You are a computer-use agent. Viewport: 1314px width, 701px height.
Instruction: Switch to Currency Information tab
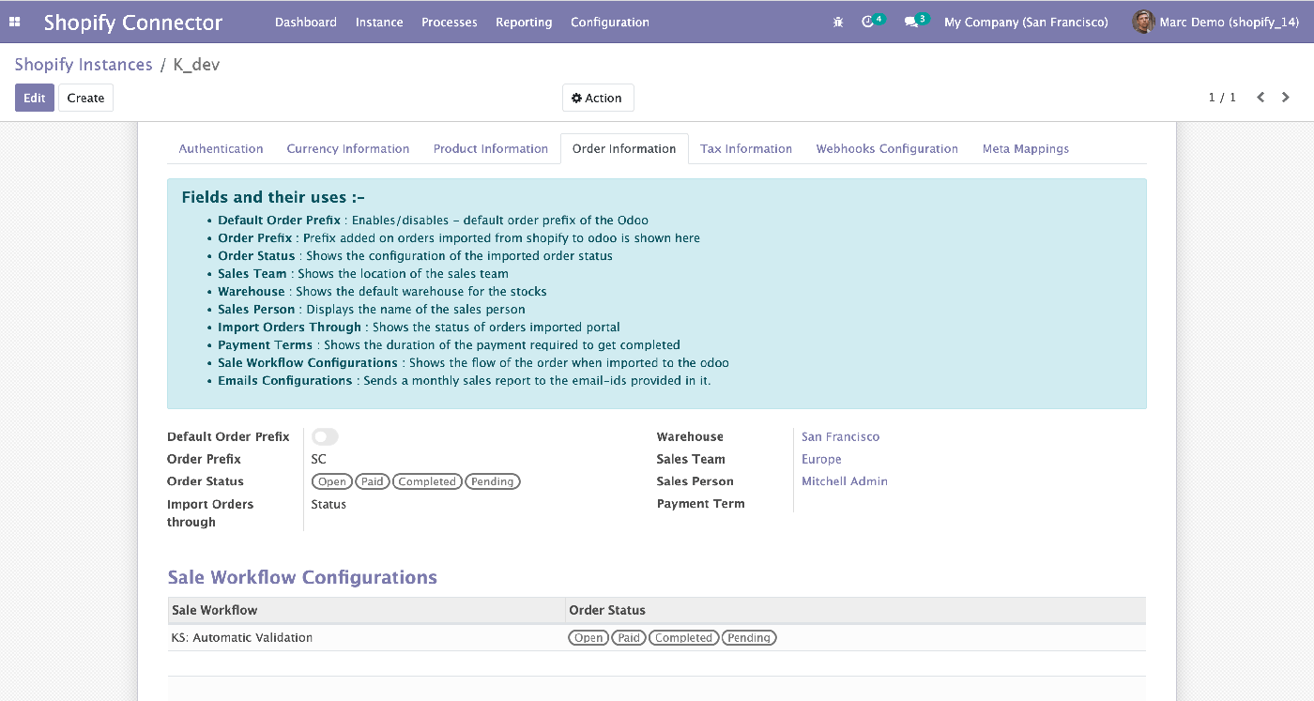coord(348,148)
